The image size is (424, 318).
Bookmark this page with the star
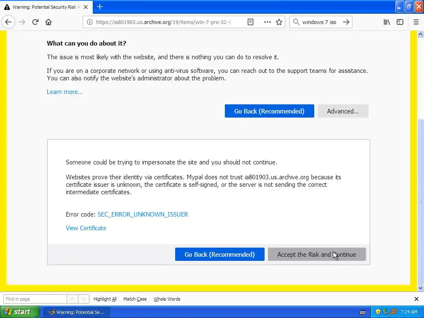pos(279,22)
